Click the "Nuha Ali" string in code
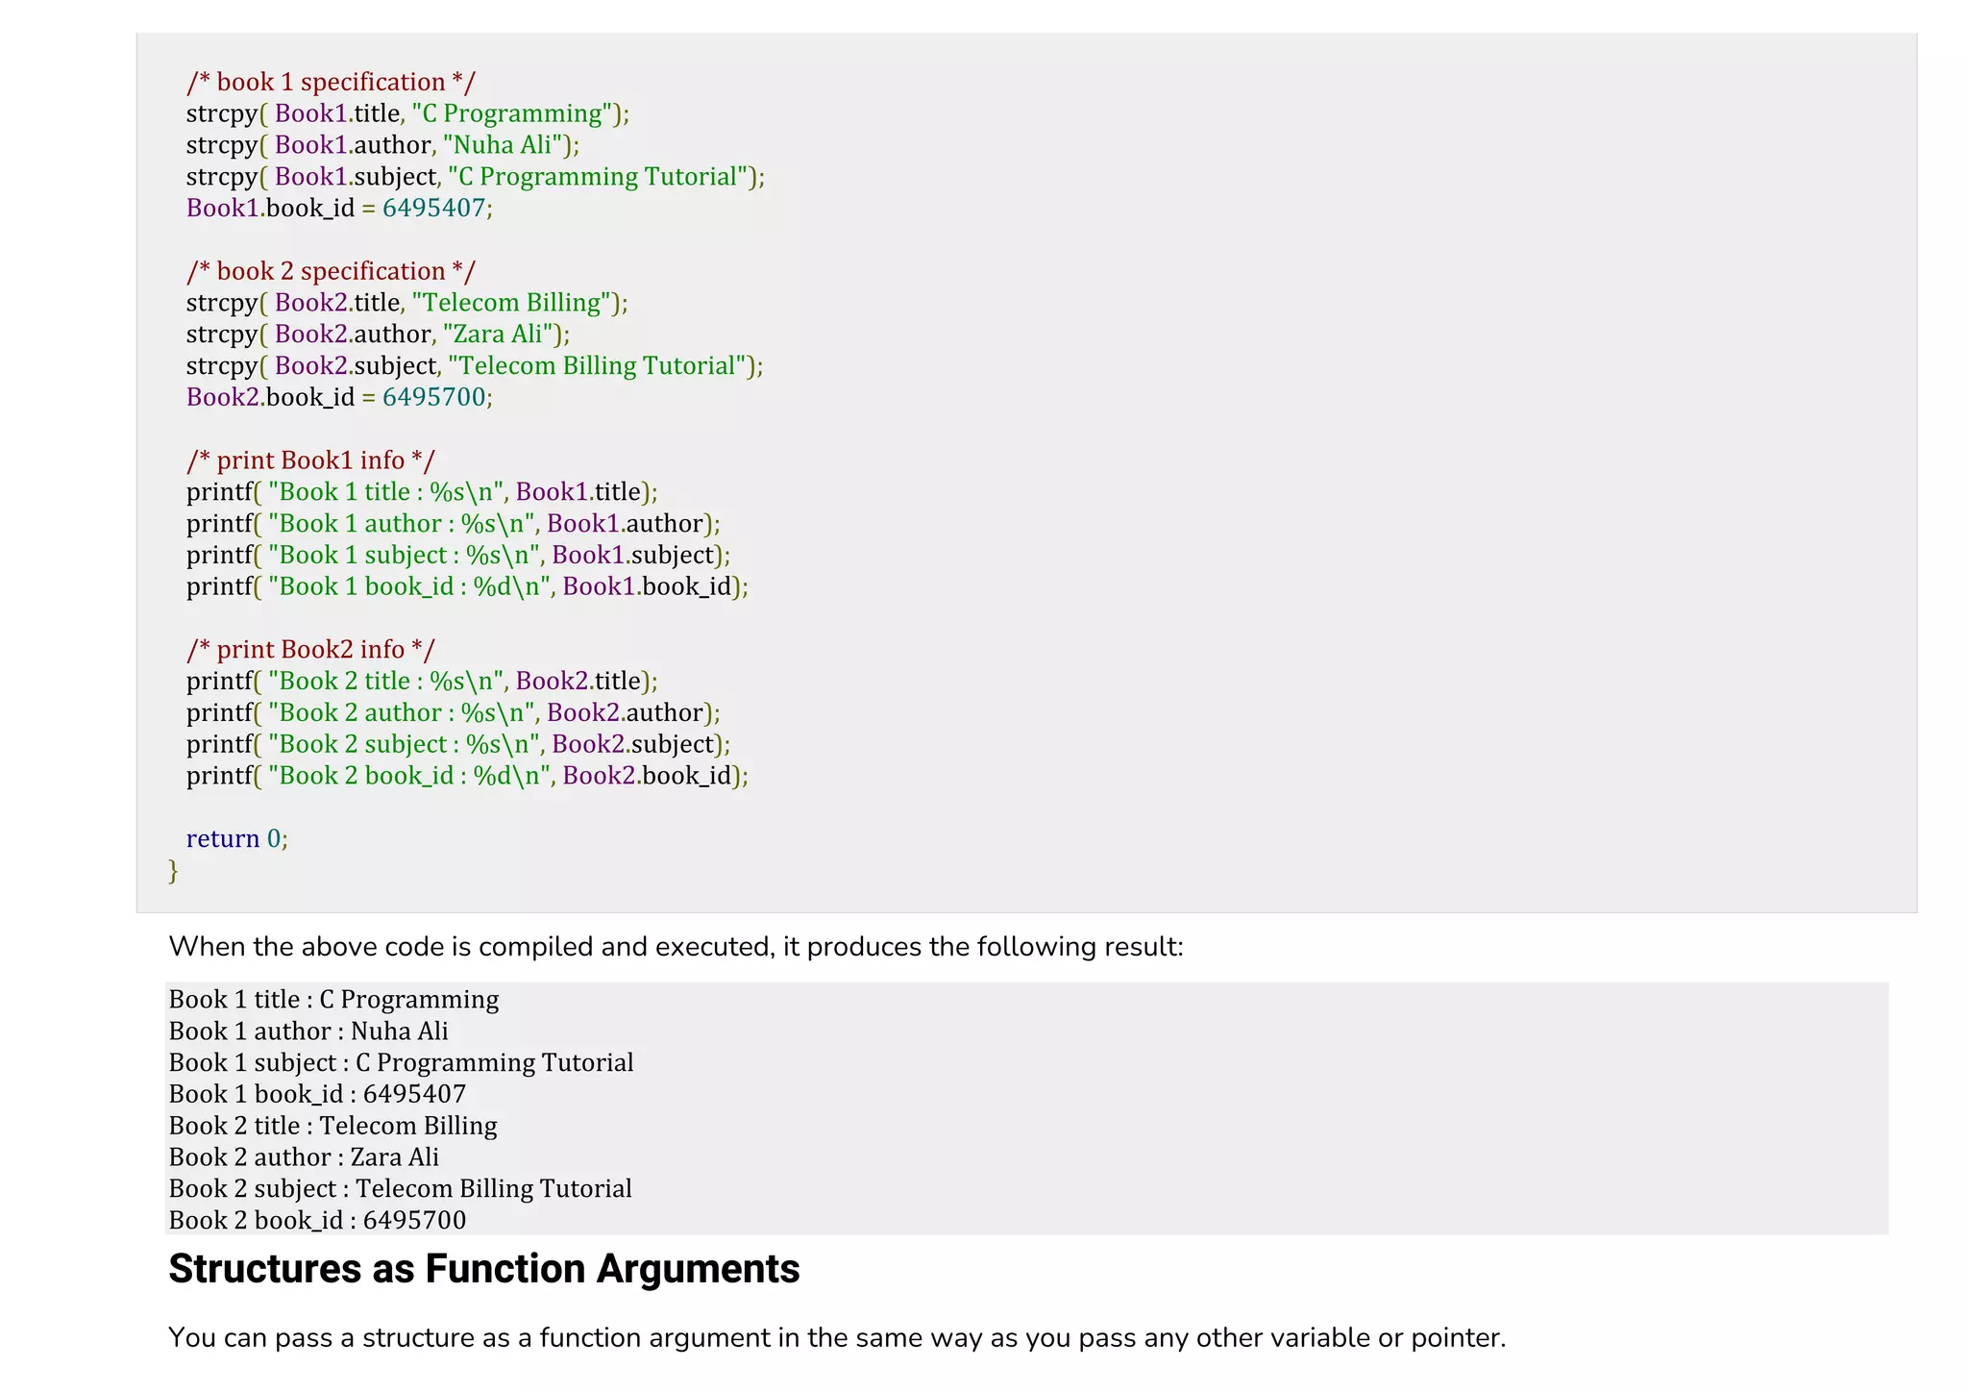The height and width of the screenshot is (1392, 1968). coord(503,145)
